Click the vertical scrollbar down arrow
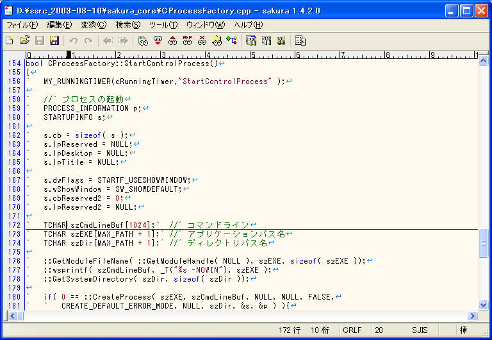This screenshot has height=340, width=492. point(483,305)
